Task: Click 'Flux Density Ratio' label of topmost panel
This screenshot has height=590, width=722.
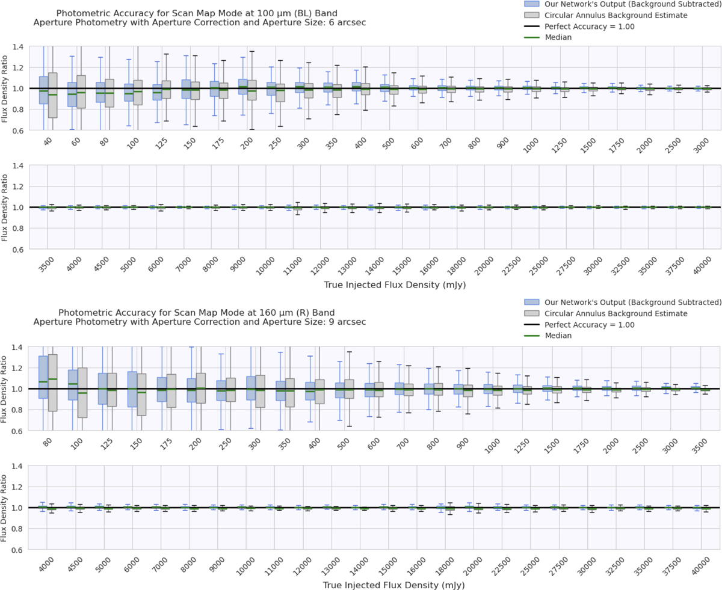Action: 5,88
